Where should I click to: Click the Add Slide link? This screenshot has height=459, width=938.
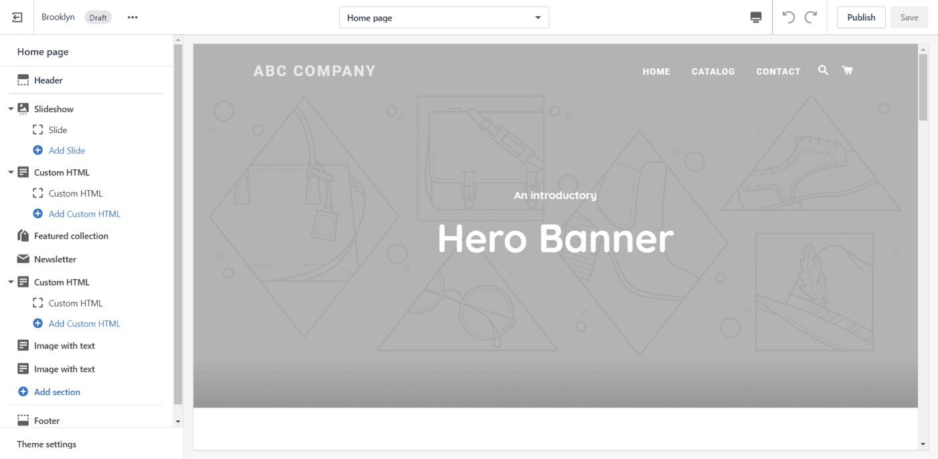click(67, 151)
